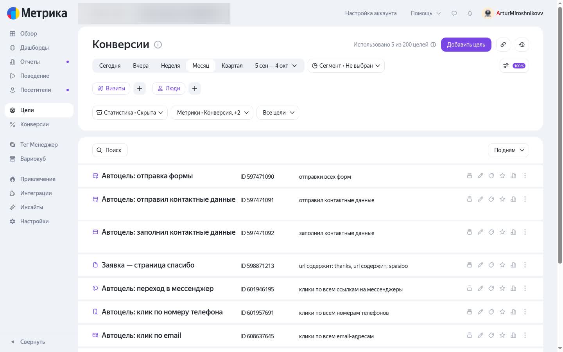563x352 pixels.
Task: Open the 'По дням' grouping dropdown
Action: [508, 150]
